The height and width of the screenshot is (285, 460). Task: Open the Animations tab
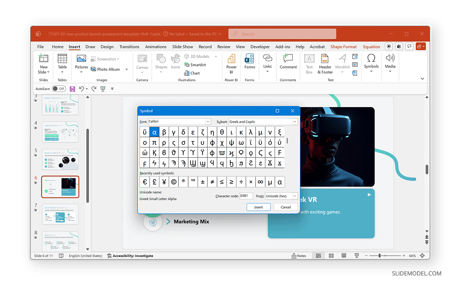[156, 47]
